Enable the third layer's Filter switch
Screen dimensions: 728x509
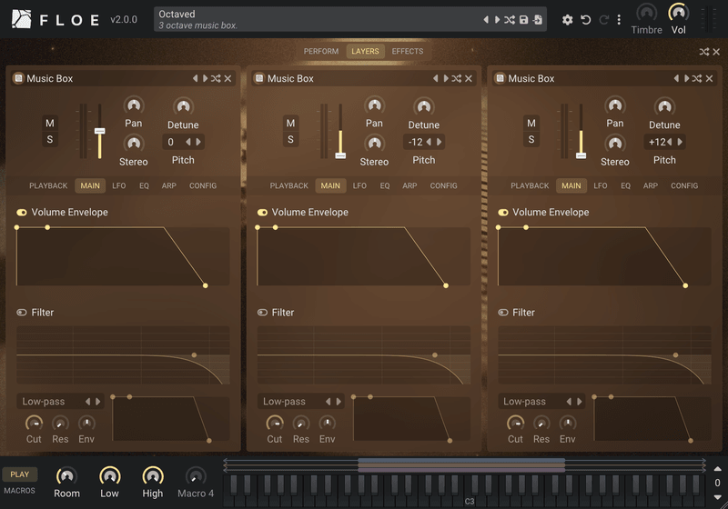pos(503,313)
